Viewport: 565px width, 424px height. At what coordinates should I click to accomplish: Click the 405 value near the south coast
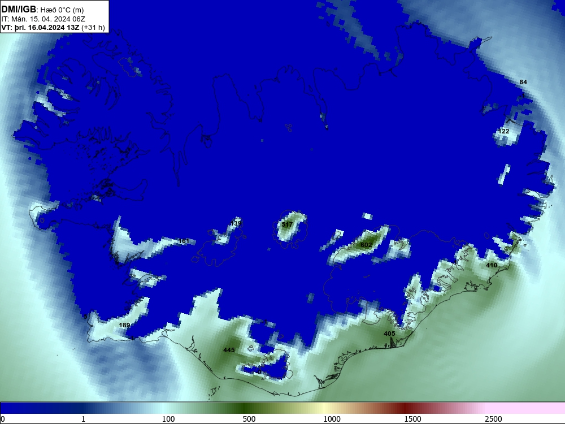(x=389, y=334)
